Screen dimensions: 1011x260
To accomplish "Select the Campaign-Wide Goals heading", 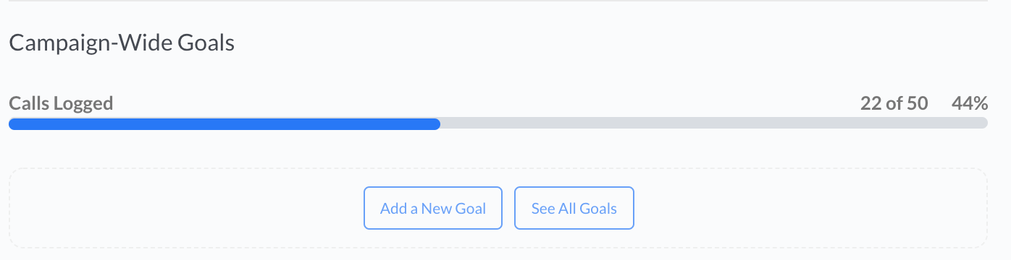I will point(122,43).
